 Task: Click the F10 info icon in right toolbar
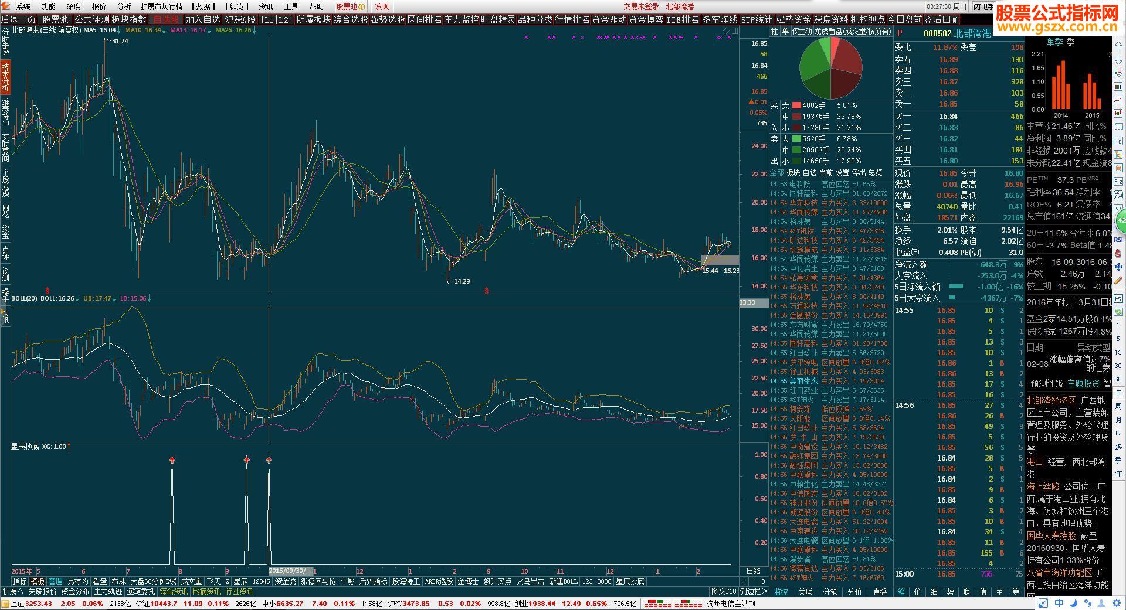click(1118, 141)
